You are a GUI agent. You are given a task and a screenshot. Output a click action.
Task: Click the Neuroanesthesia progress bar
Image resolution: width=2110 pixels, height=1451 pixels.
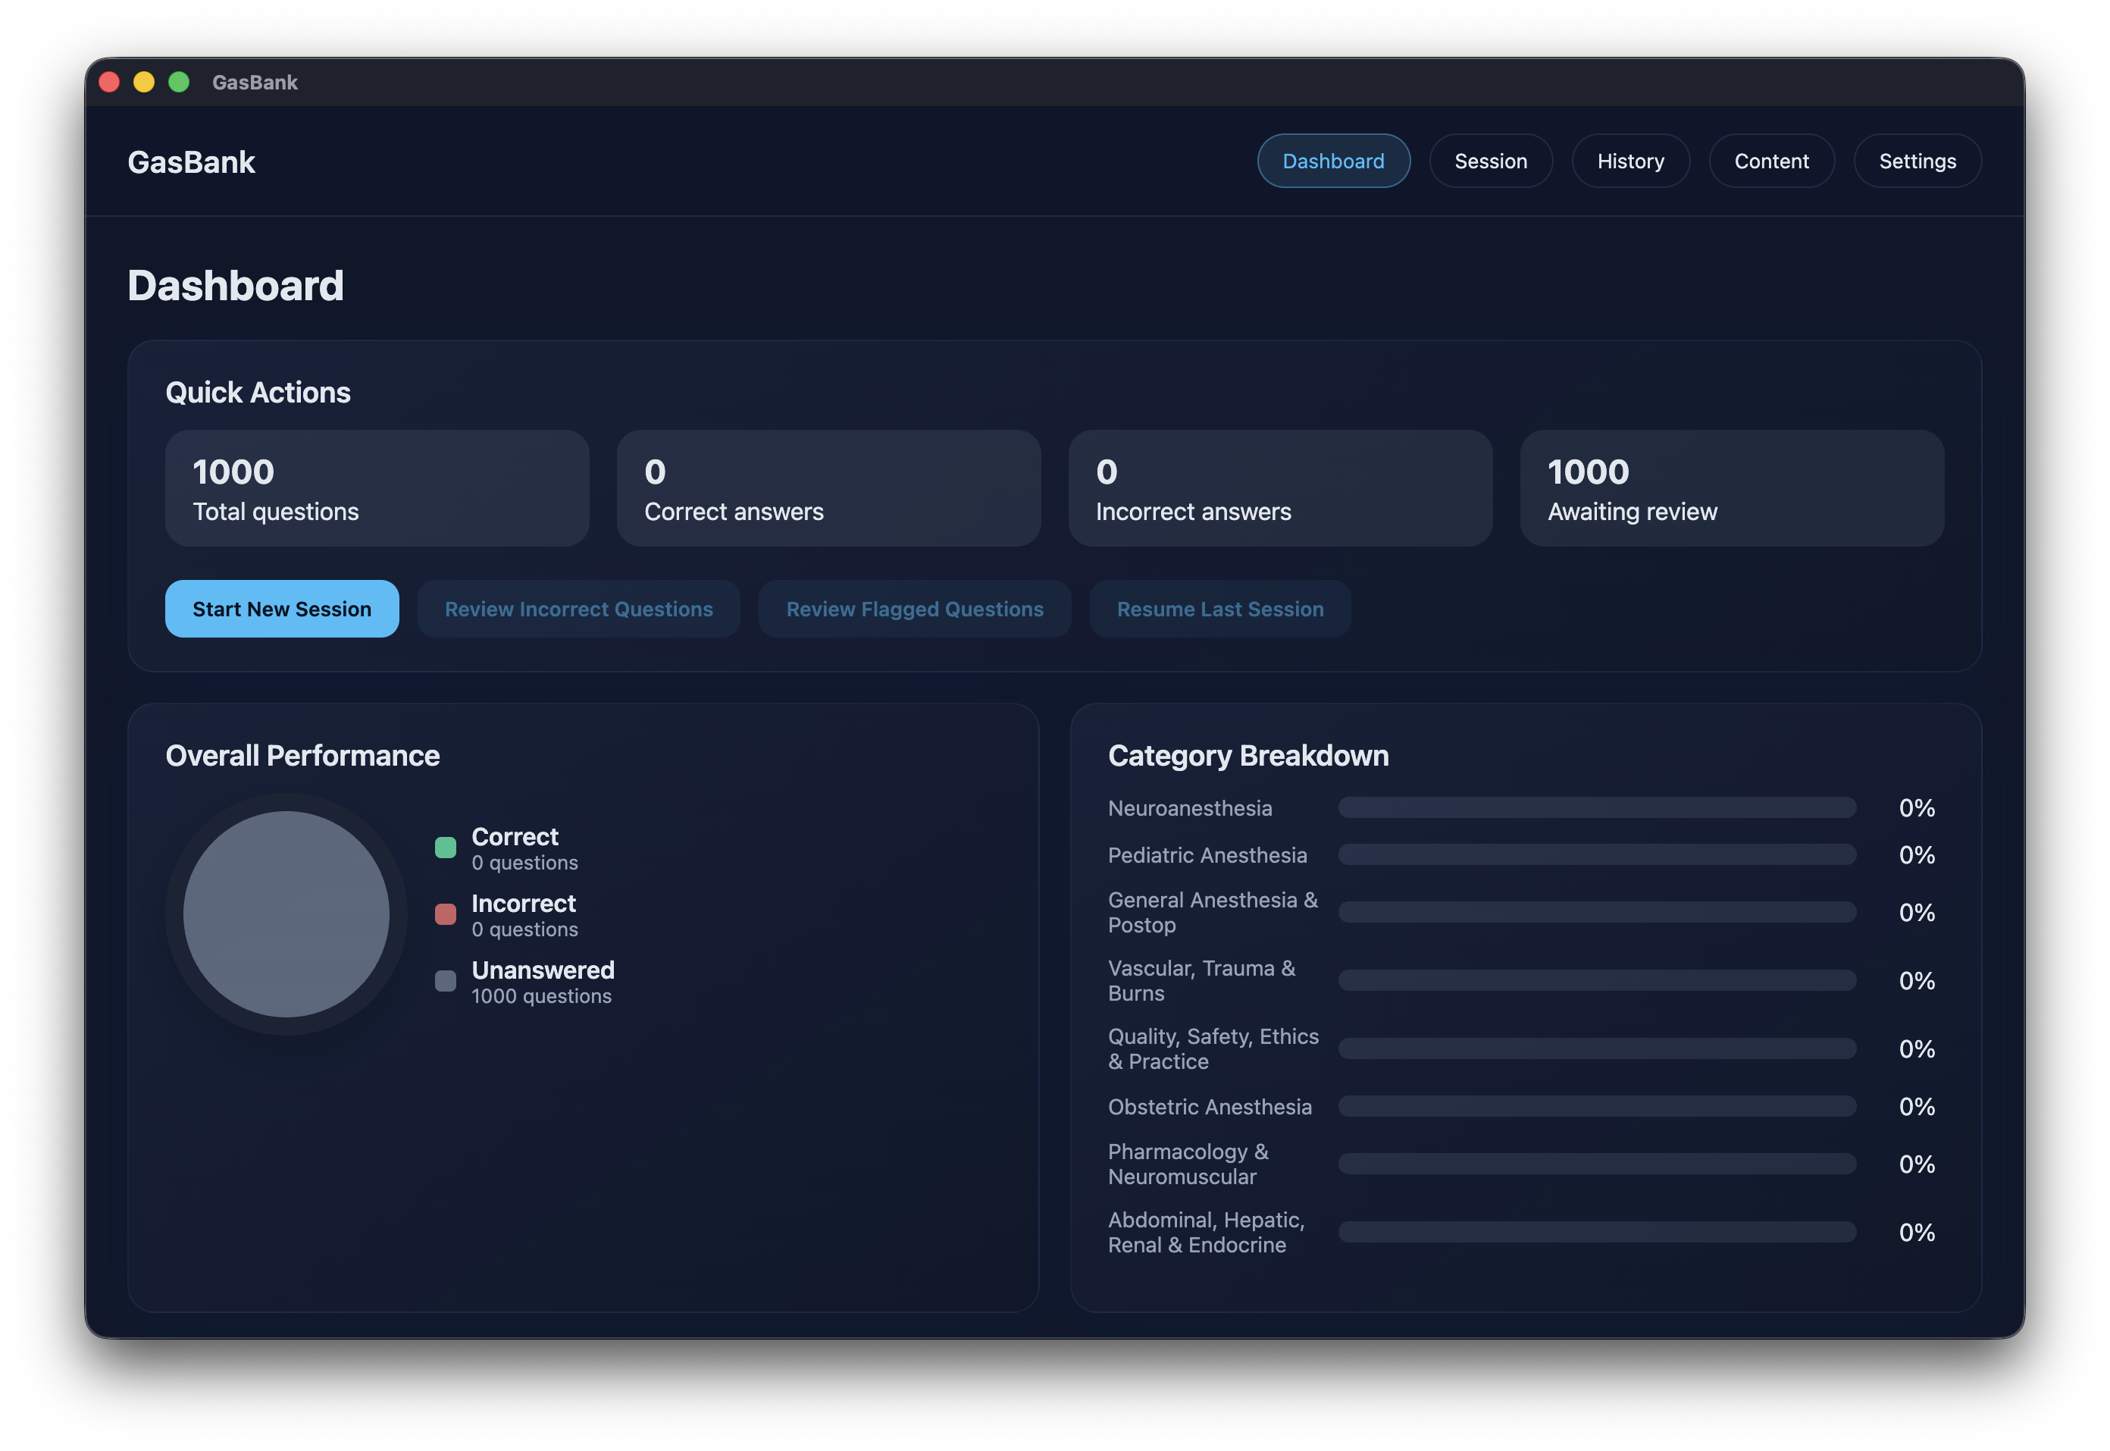pos(1597,807)
